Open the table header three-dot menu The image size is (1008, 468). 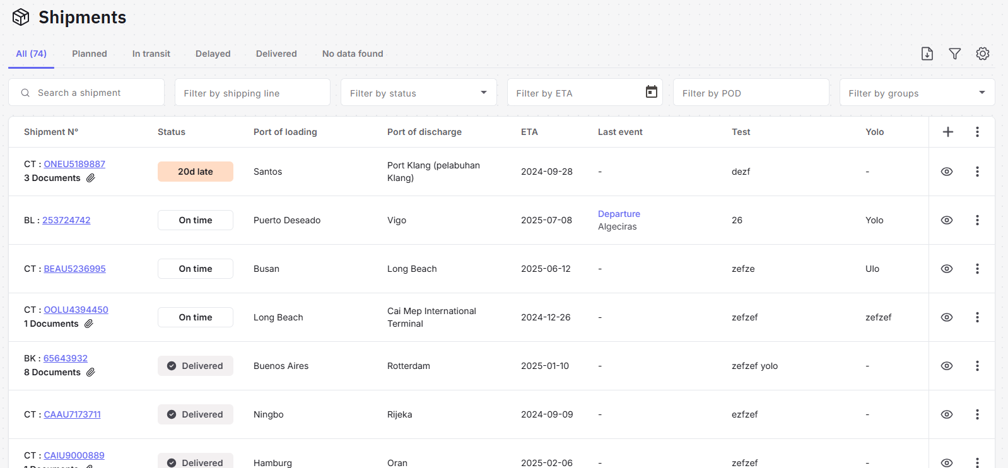(x=977, y=132)
